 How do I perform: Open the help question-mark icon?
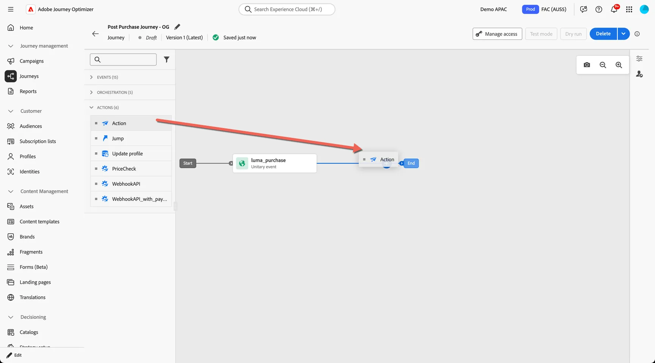(599, 9)
